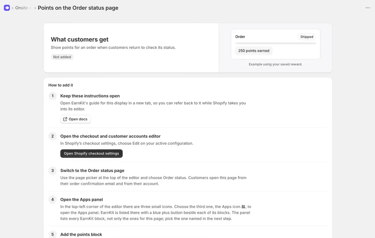The width and height of the screenshot is (375, 238).
Task: Click 'Switch to the Order status page' title
Action: pyautogui.click(x=92, y=171)
